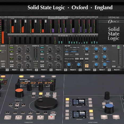Select return number 1 button

click(x=7, y=70)
